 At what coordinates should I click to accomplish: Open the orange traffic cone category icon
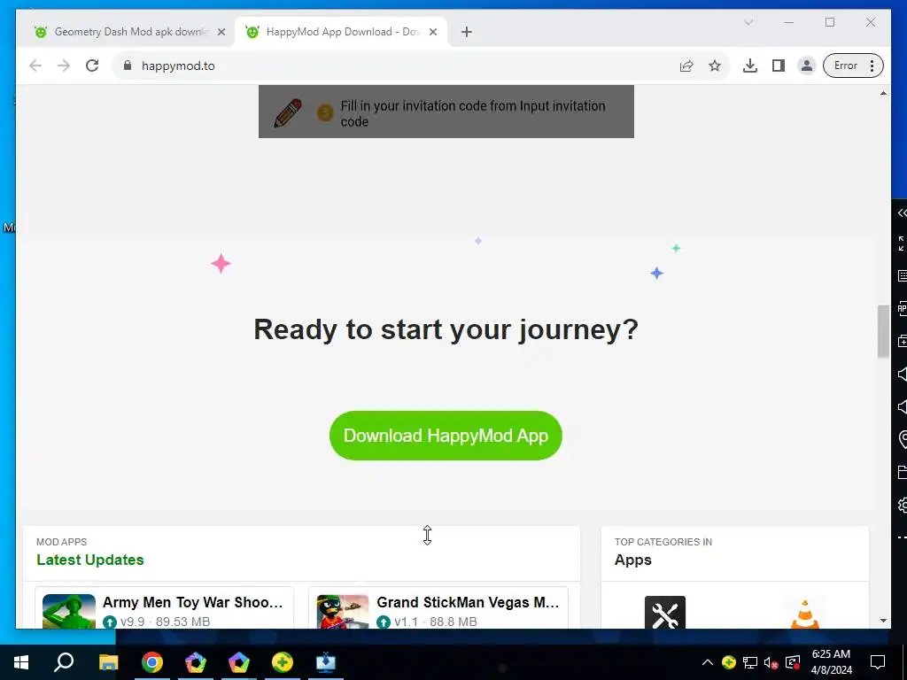[804, 613]
